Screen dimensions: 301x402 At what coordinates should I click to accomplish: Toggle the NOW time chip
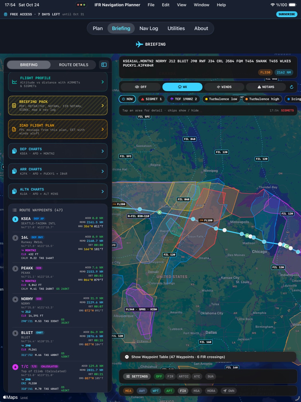click(127, 99)
